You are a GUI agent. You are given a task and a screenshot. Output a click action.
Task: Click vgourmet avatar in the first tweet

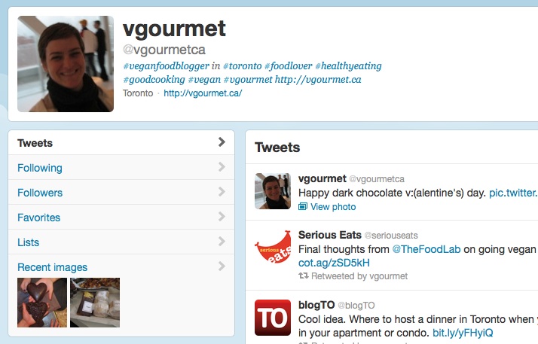click(x=273, y=191)
